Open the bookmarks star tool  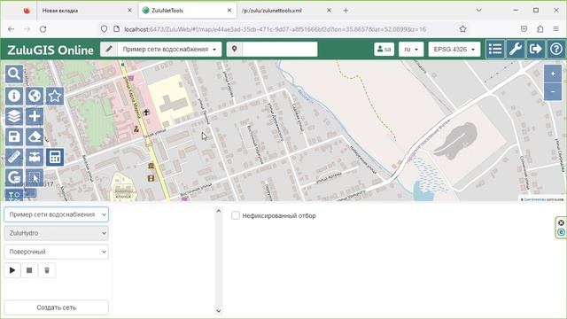click(x=55, y=96)
